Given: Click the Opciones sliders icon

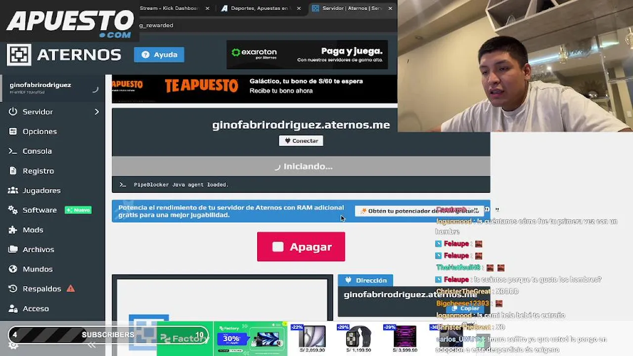Looking at the screenshot, I should coord(13,132).
